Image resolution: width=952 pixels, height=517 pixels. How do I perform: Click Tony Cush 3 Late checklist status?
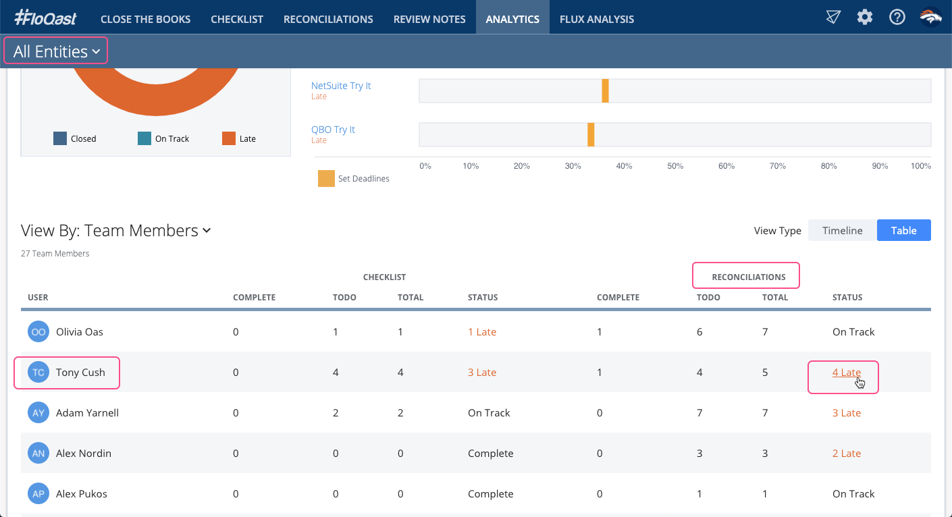point(482,373)
